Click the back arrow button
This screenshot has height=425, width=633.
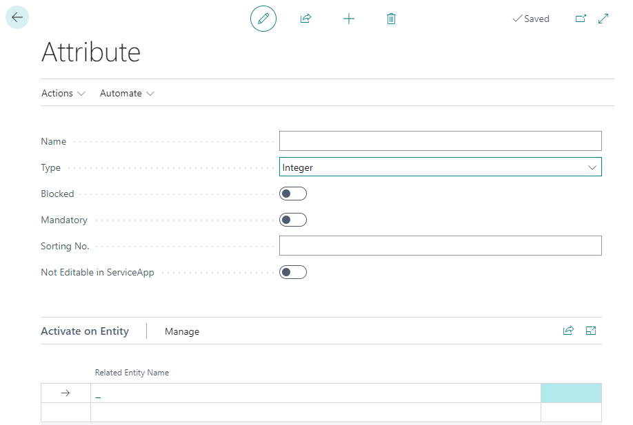[17, 18]
